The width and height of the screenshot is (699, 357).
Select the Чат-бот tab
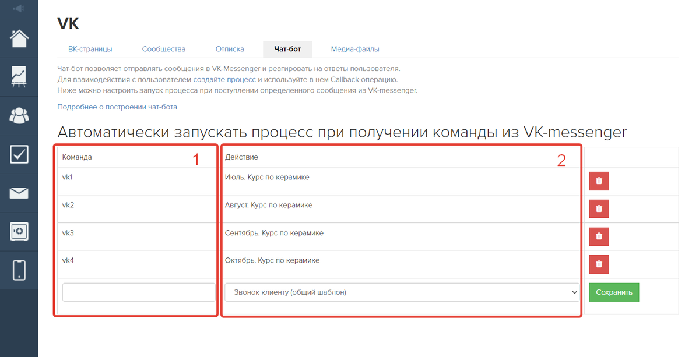[287, 49]
